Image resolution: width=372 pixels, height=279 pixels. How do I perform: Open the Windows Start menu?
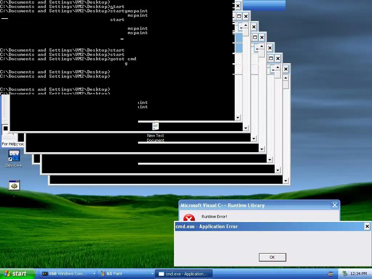point(18,274)
